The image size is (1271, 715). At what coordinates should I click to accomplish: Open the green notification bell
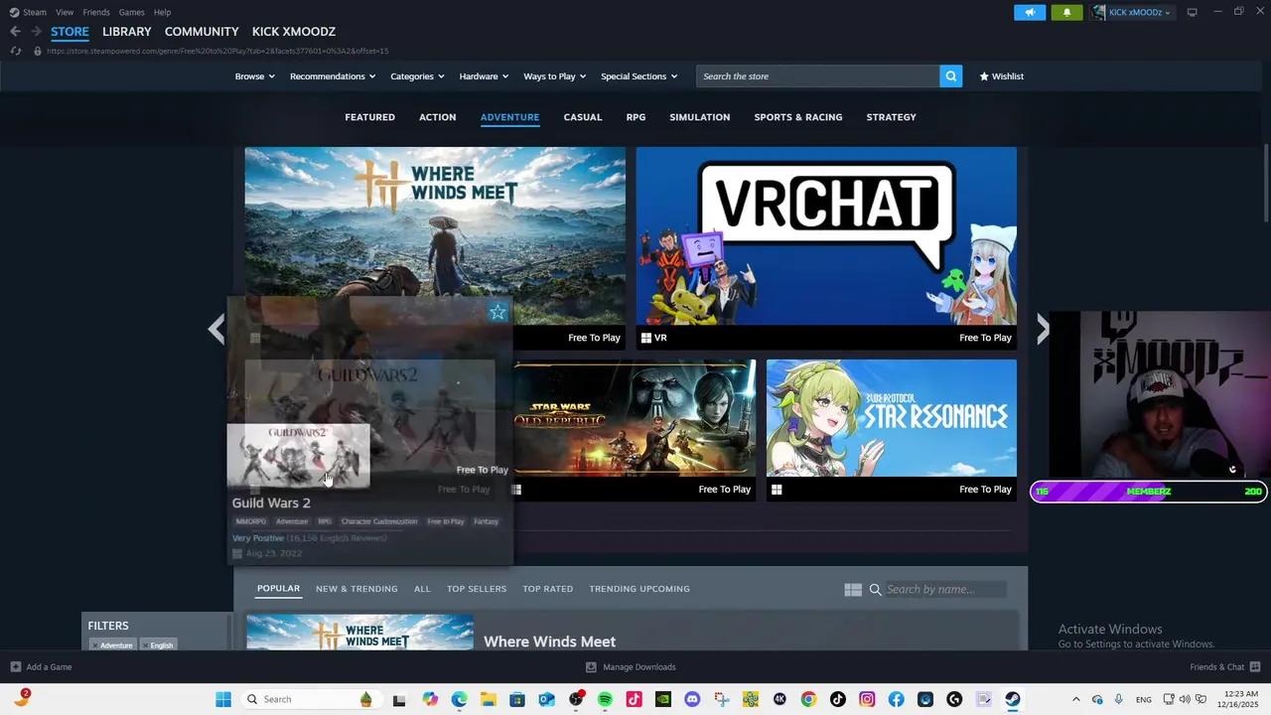[x=1066, y=12]
